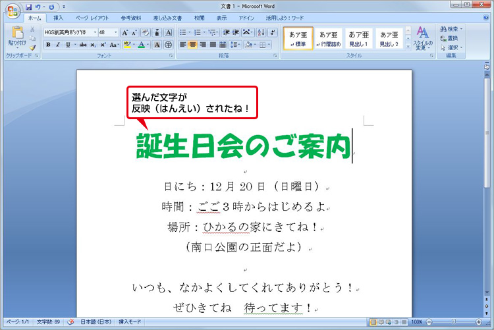Toggle character shading button
Viewport: 494px width, 330px height.
point(157,45)
